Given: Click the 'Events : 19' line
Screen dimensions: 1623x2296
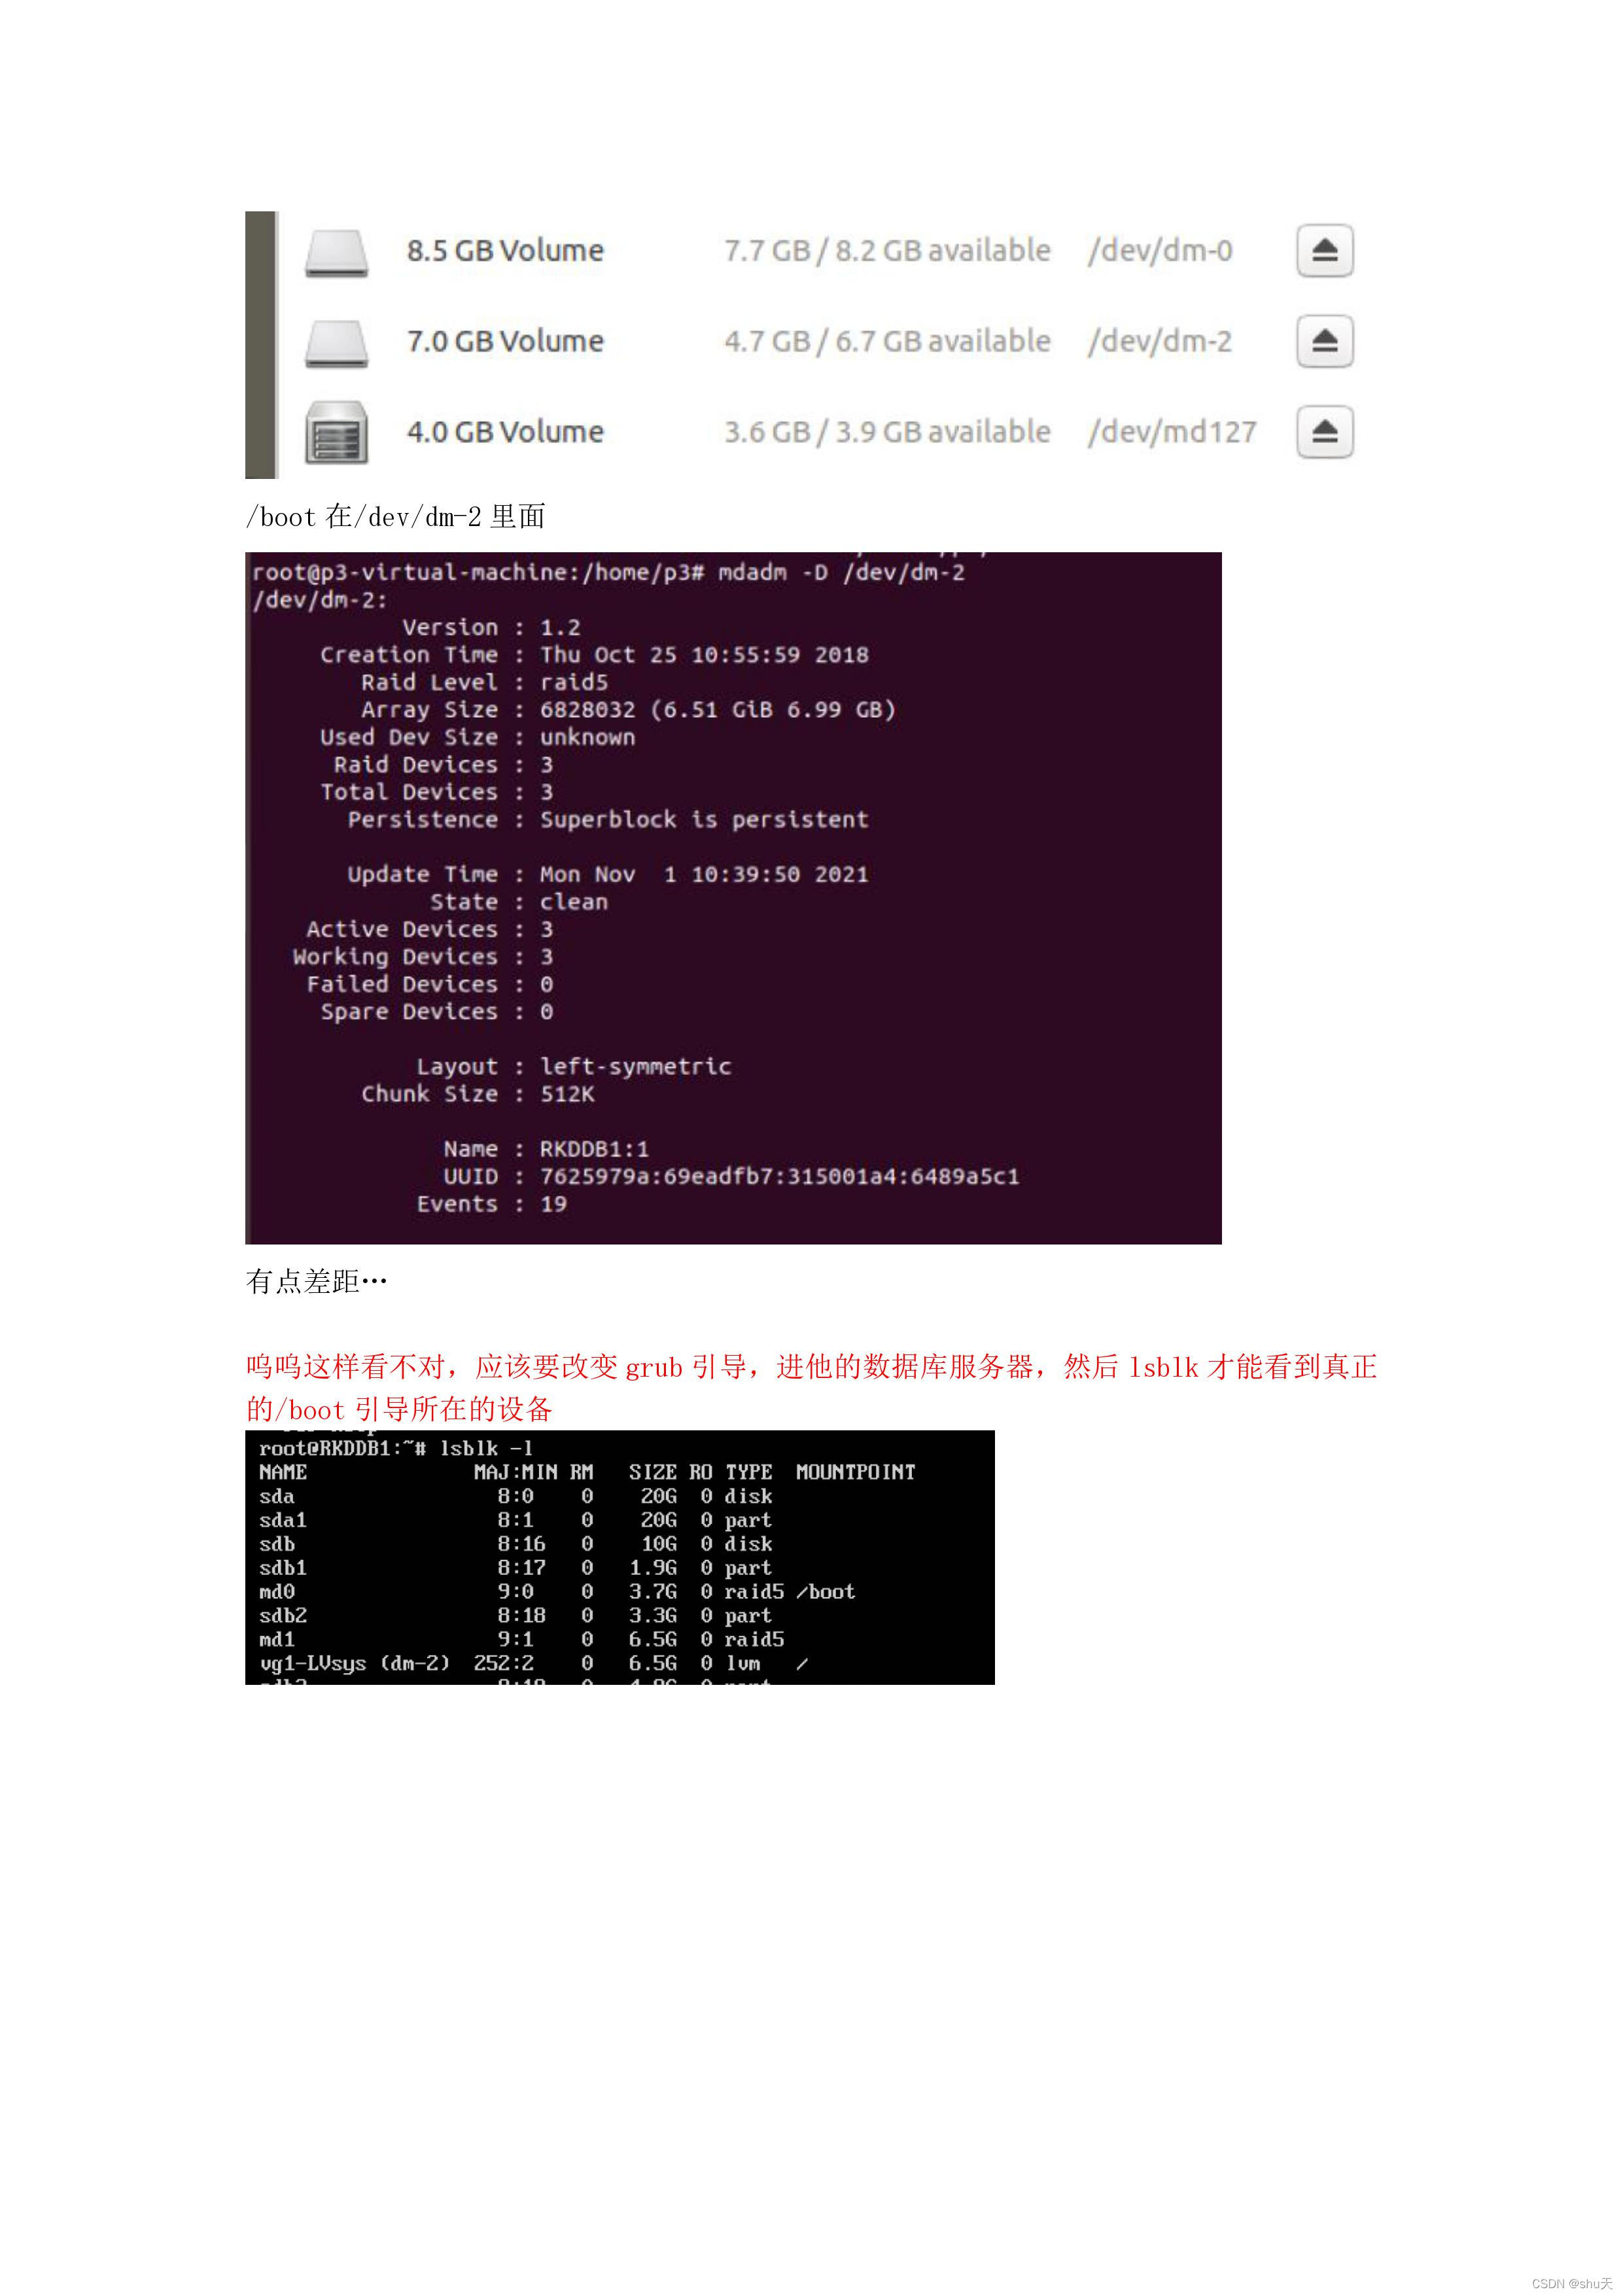Looking at the screenshot, I should [x=491, y=1204].
